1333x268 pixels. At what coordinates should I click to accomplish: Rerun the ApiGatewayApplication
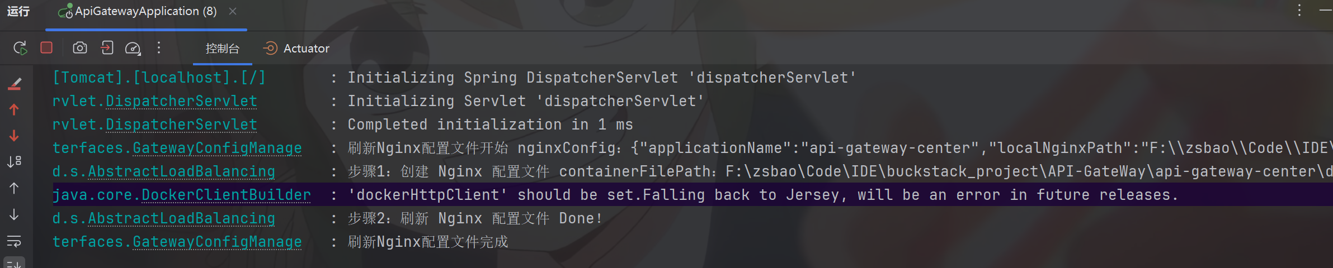coord(20,49)
